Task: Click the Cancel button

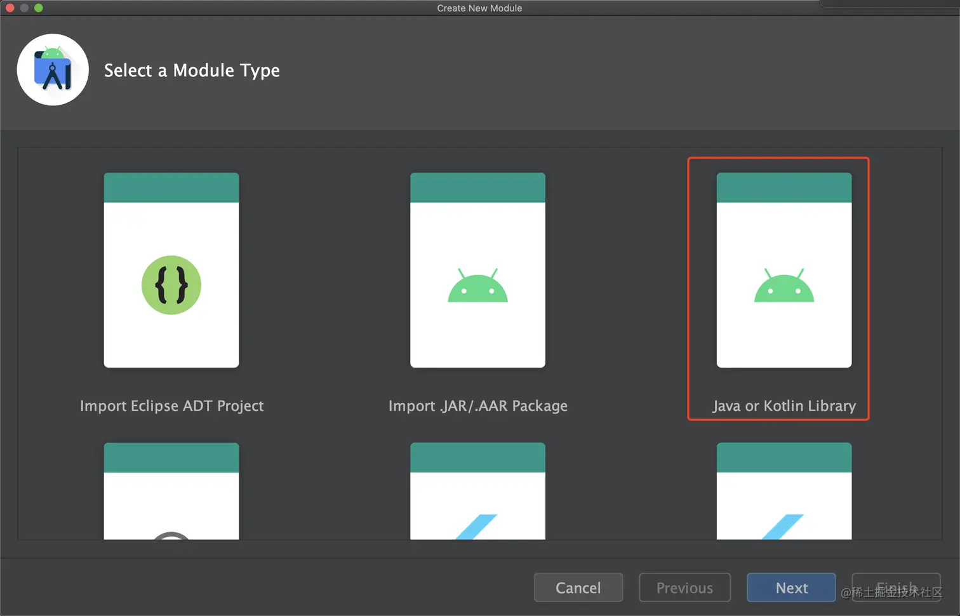Action: pyautogui.click(x=578, y=588)
